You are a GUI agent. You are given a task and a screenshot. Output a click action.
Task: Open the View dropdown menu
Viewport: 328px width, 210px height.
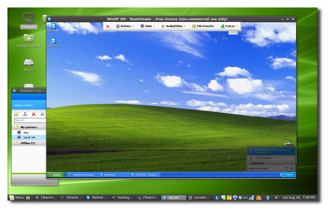coord(148,26)
